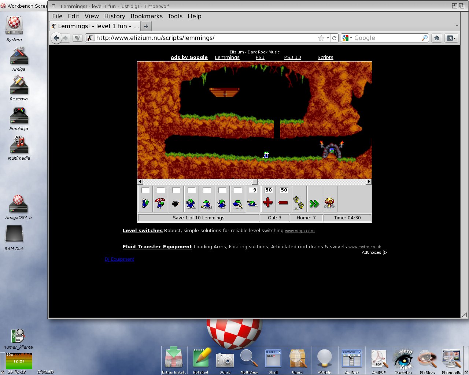469x375 pixels.
Task: Decrease release rate with red minus
Action: pyautogui.click(x=284, y=198)
